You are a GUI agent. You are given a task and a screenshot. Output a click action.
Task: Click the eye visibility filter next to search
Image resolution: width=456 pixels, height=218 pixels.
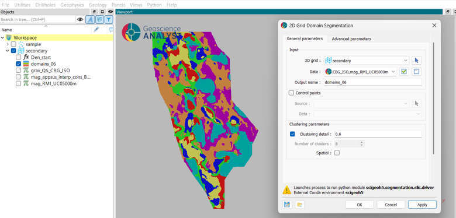(x=80, y=19)
